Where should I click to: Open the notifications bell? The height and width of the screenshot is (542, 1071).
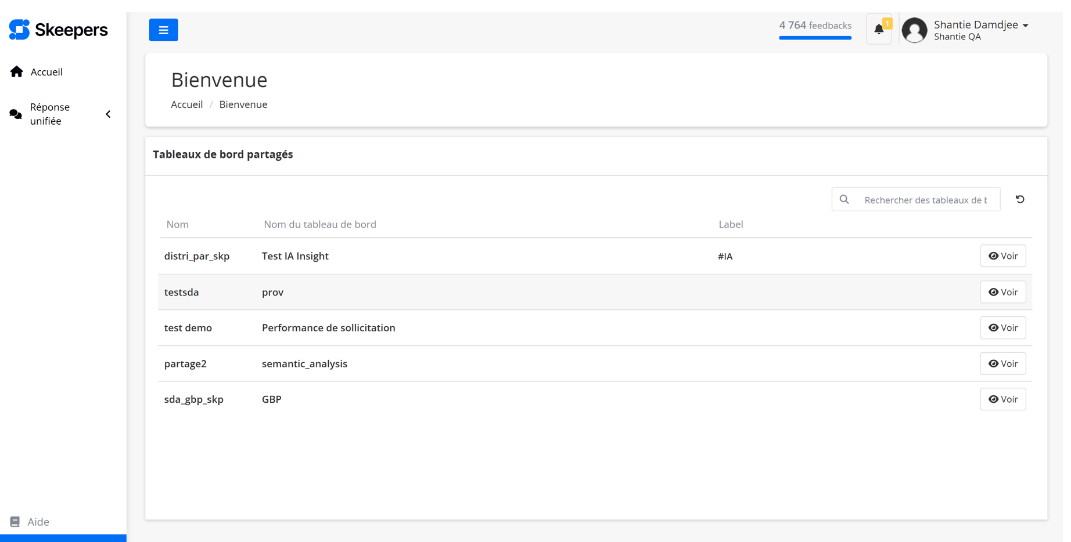click(x=879, y=29)
